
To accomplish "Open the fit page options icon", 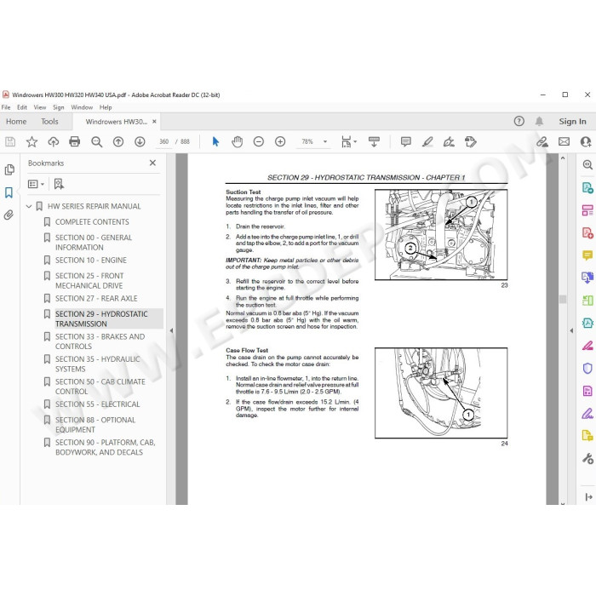I will click(x=347, y=142).
